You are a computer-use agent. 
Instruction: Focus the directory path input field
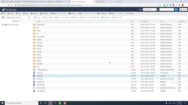point(16,17)
